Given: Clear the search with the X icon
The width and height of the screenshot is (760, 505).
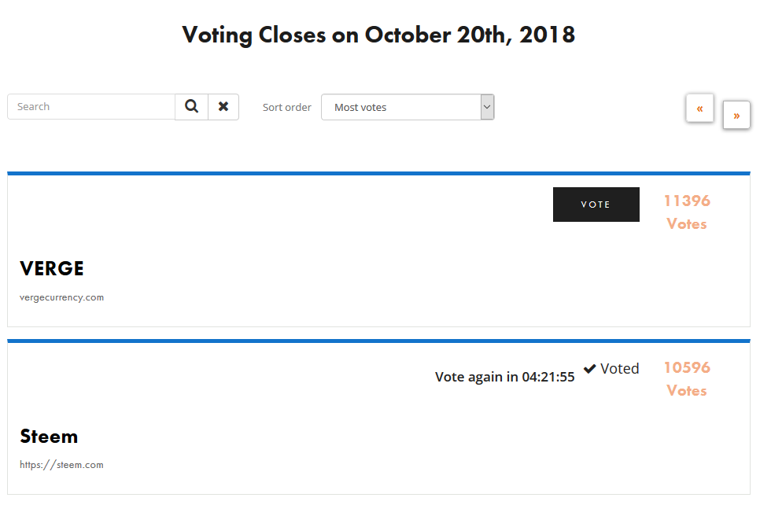Looking at the screenshot, I should click(x=223, y=106).
